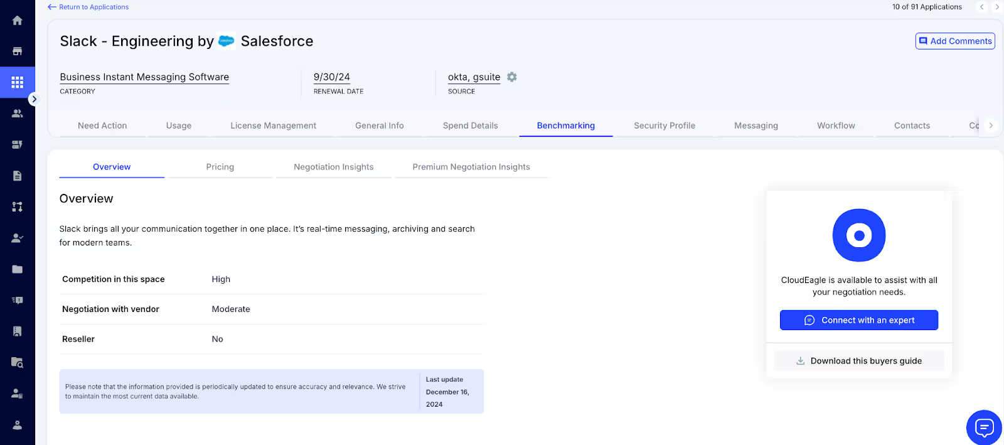
Task: Open the Security Profile tab
Action: 665,126
